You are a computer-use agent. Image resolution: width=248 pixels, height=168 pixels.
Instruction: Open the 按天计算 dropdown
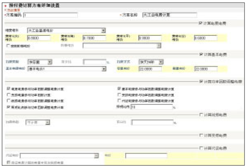tap(151, 62)
